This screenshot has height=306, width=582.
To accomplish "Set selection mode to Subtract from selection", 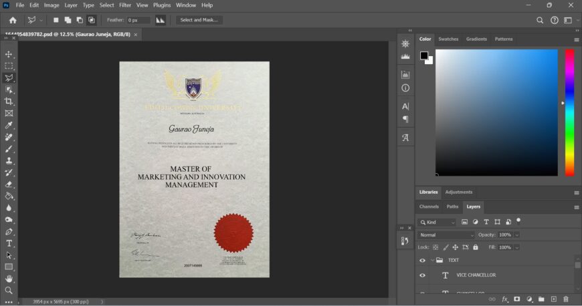I will [x=80, y=20].
